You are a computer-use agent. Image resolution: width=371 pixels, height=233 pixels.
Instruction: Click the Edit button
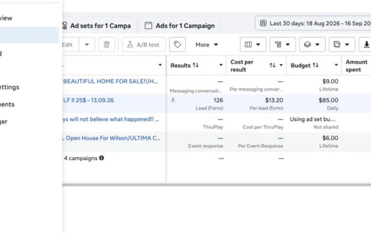tap(70, 44)
